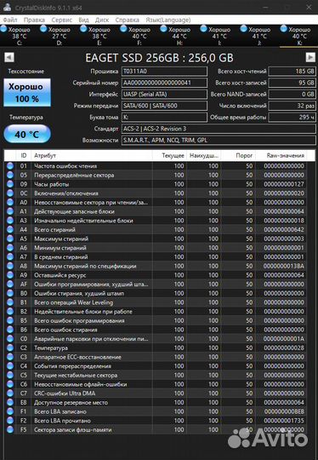The width and height of the screenshot is (318, 460).
Task: Click status icon for attribute 01 read errors
Action: tap(10, 166)
